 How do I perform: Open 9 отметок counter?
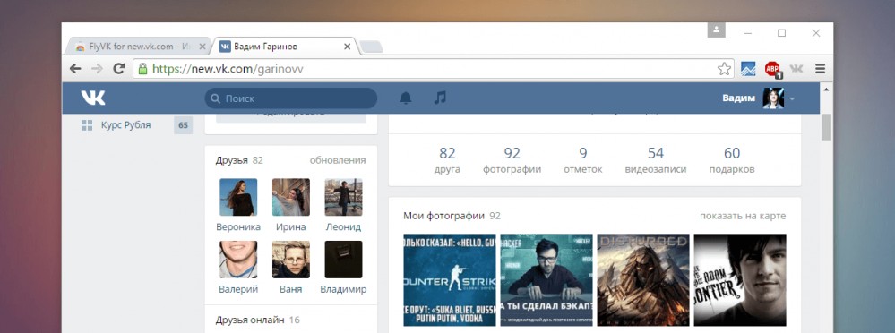[582, 160]
